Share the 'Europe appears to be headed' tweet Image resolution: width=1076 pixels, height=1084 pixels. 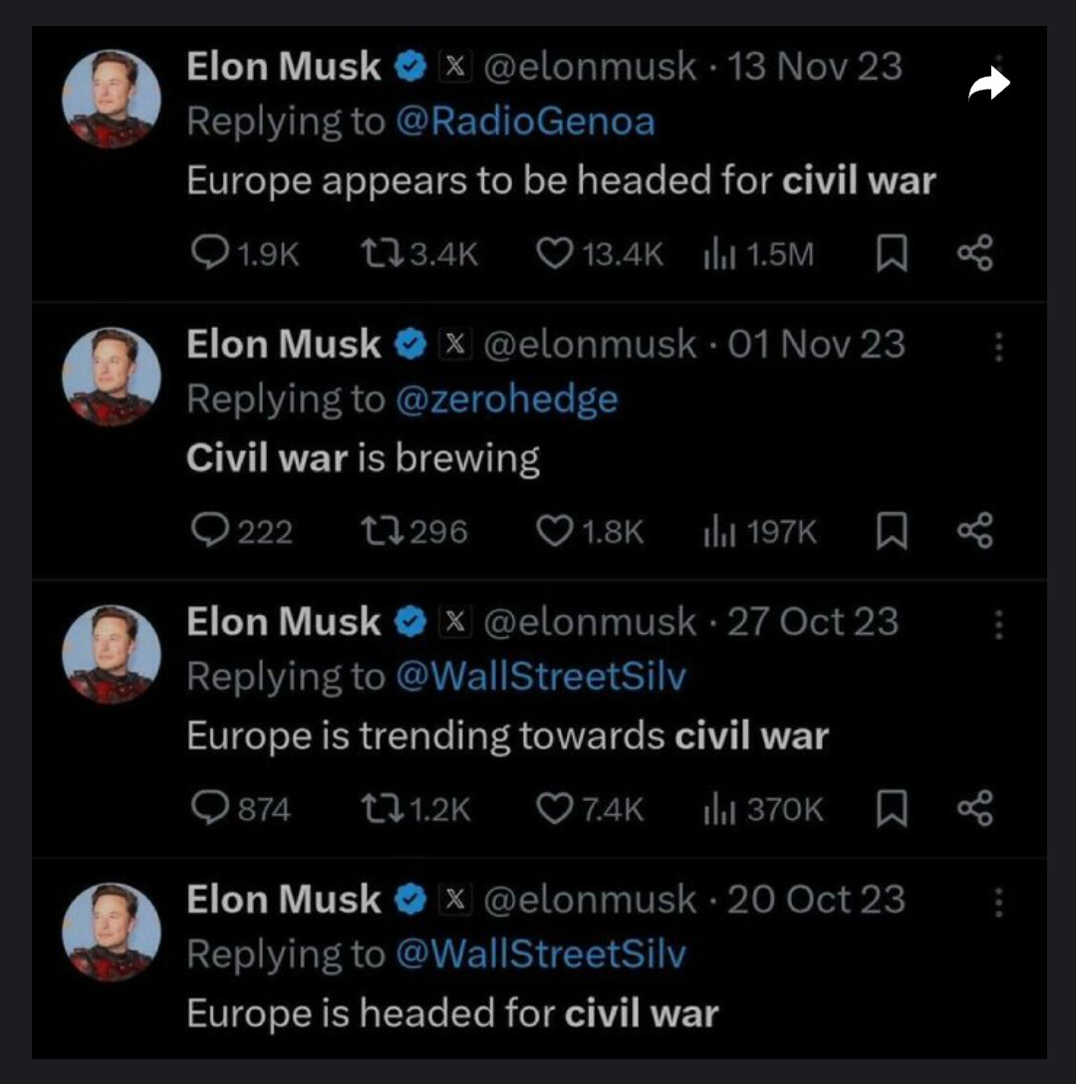pos(974,255)
